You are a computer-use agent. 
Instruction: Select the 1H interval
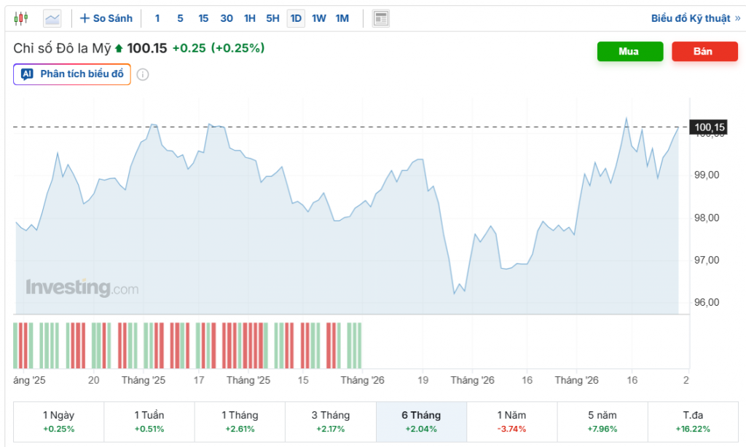(250, 18)
